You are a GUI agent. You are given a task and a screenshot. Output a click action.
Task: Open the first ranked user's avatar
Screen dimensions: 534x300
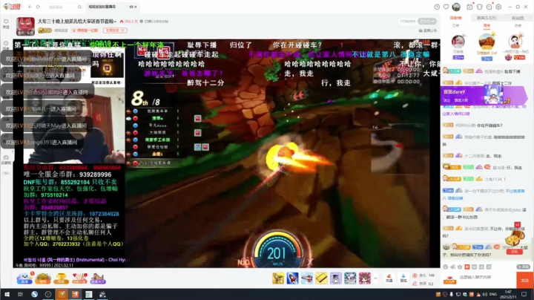coord(458,42)
